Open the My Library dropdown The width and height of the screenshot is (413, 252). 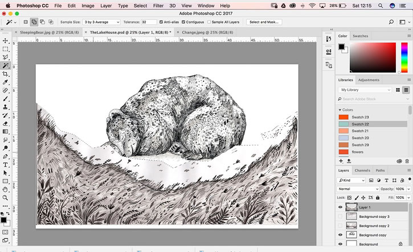[365, 90]
